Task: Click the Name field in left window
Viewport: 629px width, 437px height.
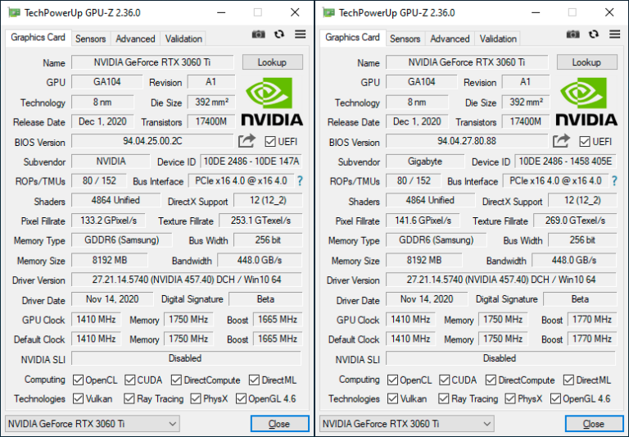Action: 152,62
